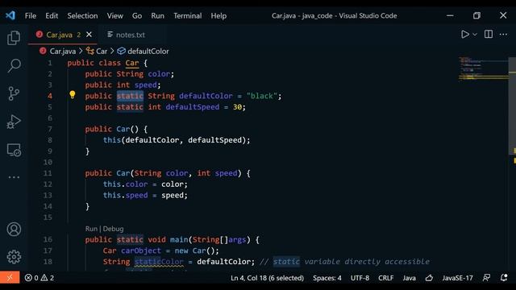Change line endings via CRLF

(385, 278)
